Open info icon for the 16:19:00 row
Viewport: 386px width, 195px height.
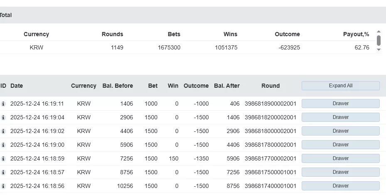coord(3,145)
